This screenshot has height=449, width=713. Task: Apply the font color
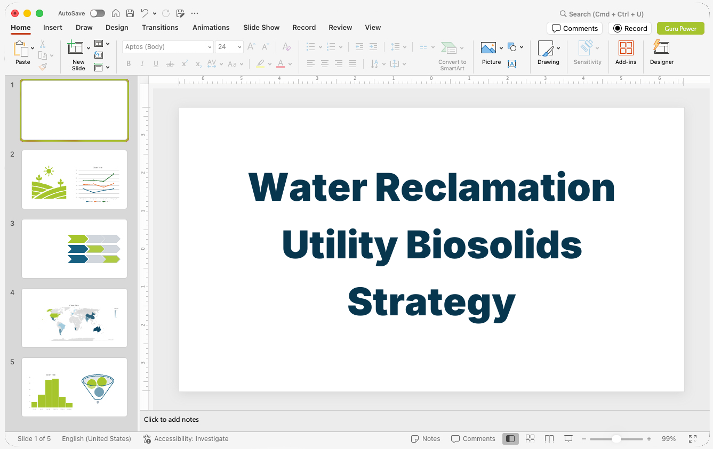coord(281,64)
